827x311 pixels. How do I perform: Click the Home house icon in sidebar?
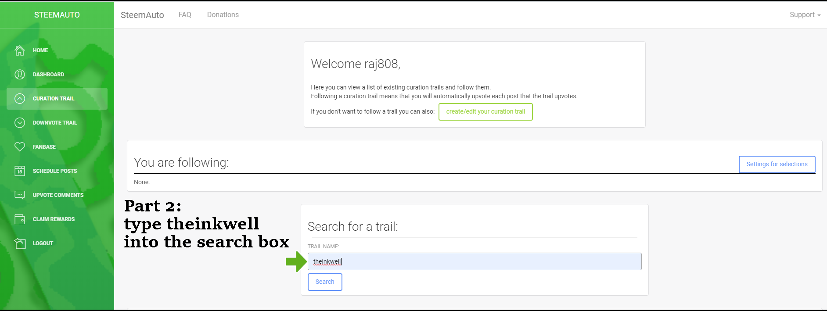pos(20,50)
